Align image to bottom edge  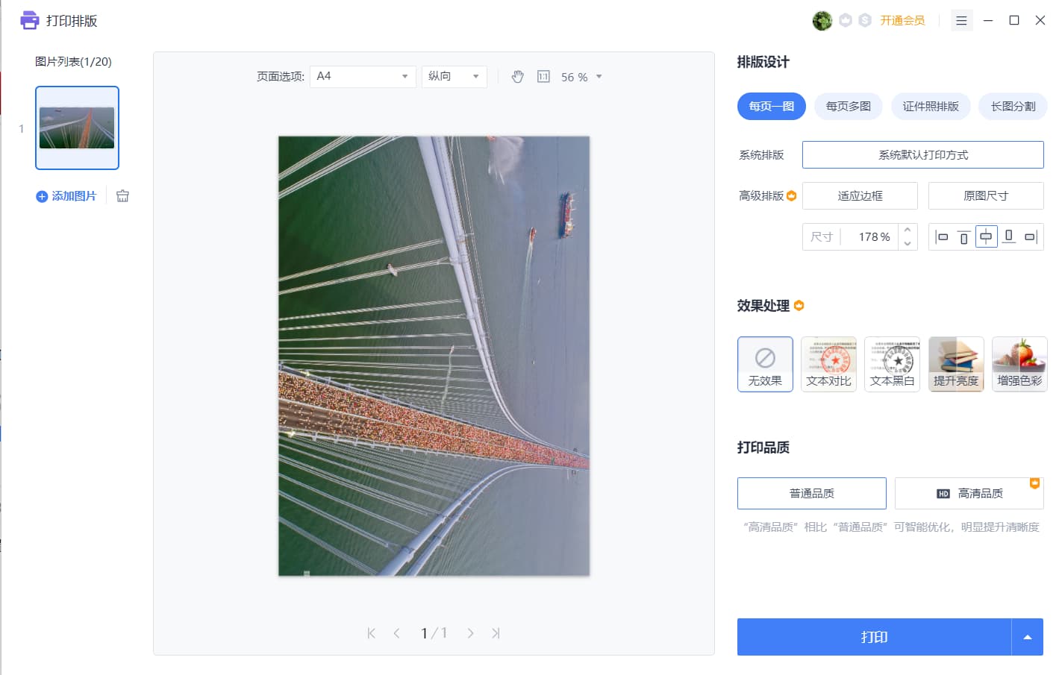tap(1008, 237)
